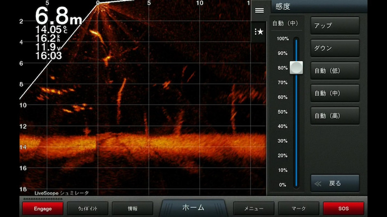This screenshot has width=387, height=217.
Task: Go back with the 戻る button
Action: pos(335,183)
